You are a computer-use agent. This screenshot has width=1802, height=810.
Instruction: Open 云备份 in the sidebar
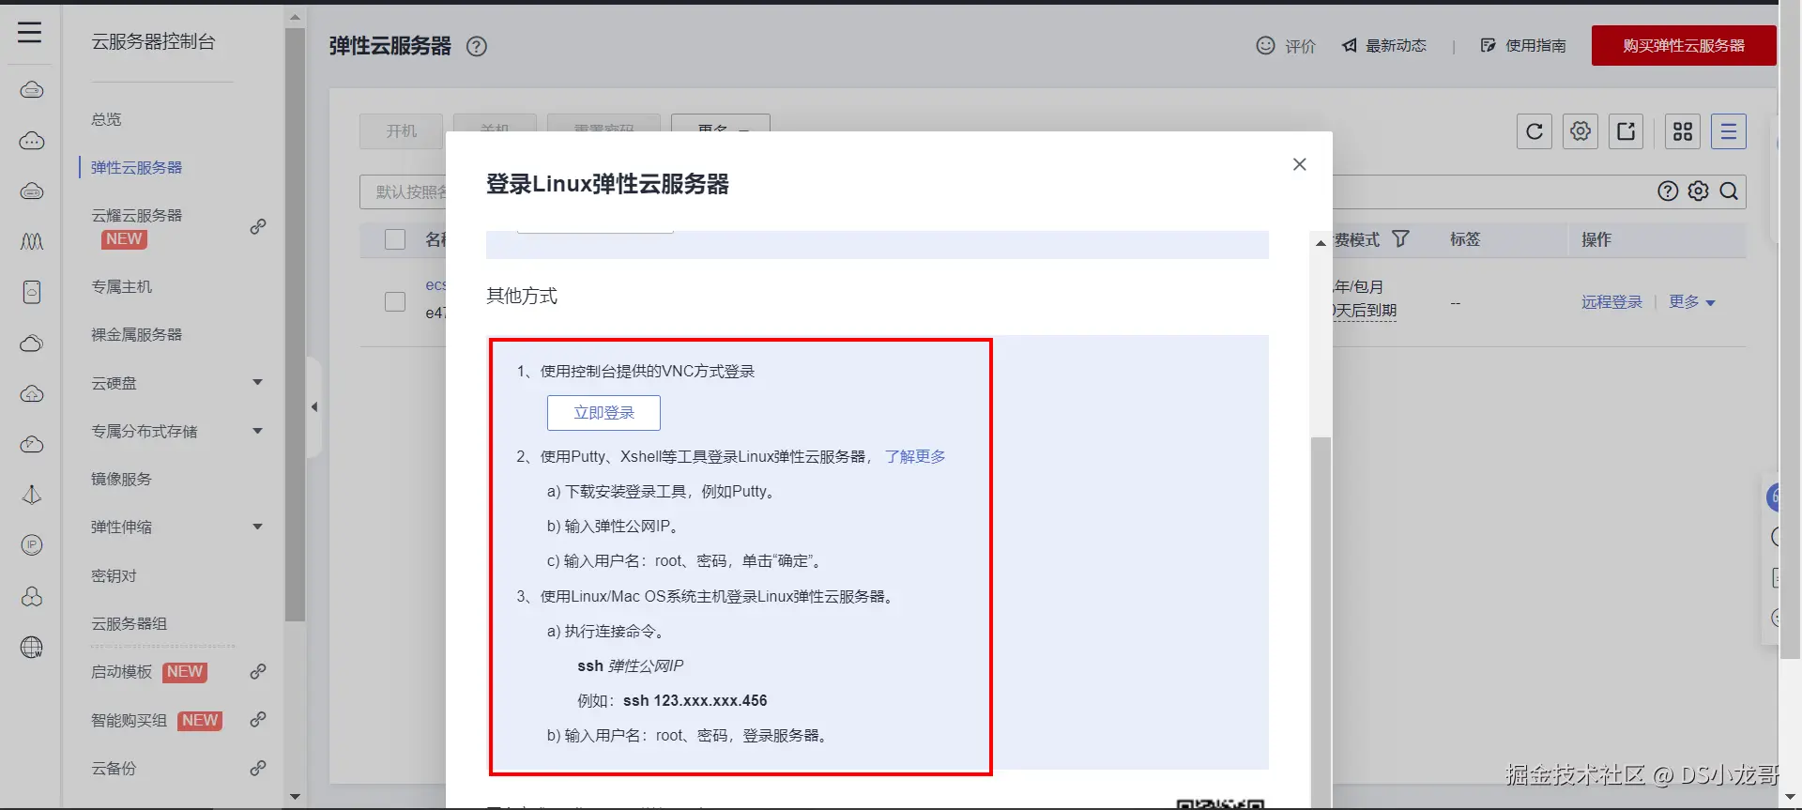point(114,768)
